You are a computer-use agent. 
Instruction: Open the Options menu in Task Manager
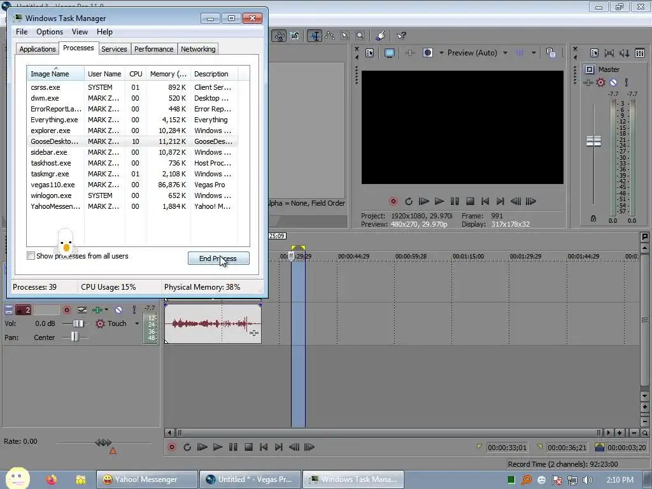(x=50, y=32)
